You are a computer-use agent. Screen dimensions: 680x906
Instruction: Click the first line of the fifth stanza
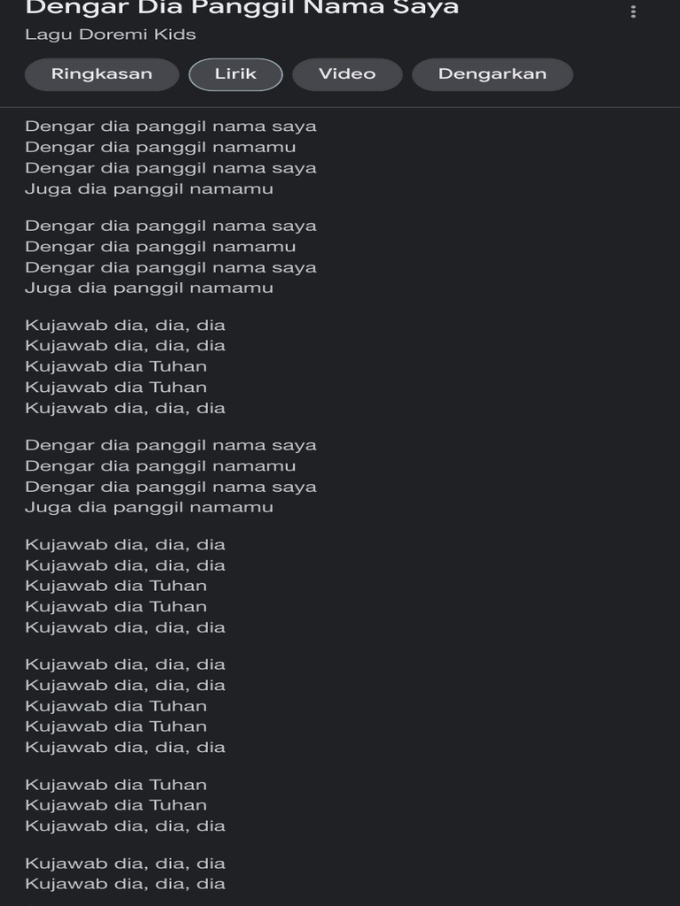(x=125, y=545)
